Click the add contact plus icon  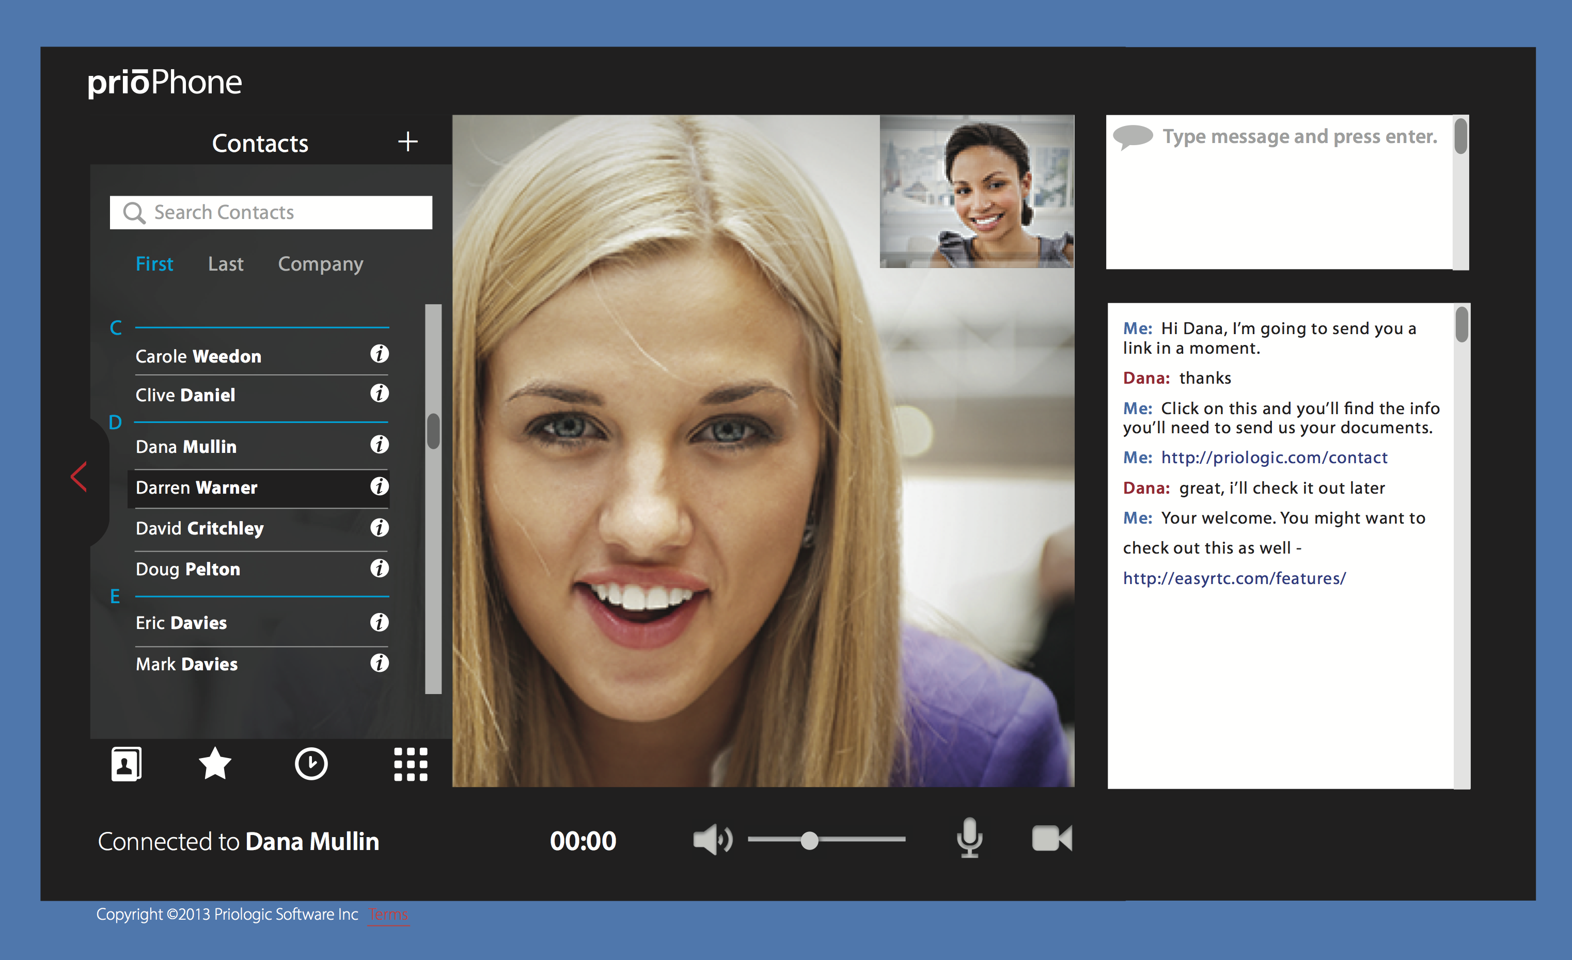click(407, 141)
